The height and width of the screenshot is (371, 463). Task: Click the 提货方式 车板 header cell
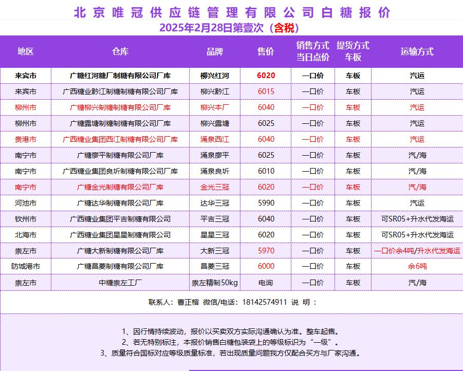click(353, 51)
